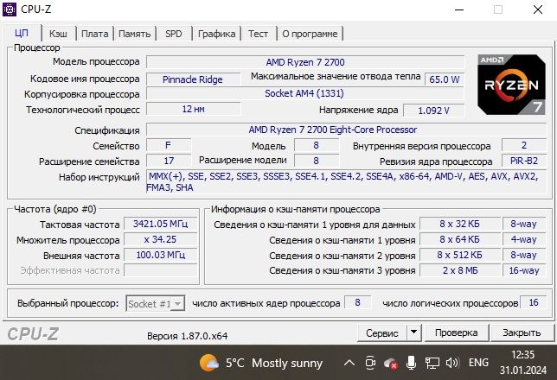
Task: Close CPU-Z with the X button
Action: point(538,9)
